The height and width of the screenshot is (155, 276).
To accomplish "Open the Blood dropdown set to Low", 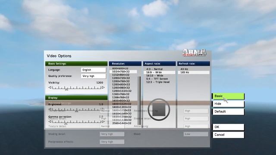I will click(196, 134).
